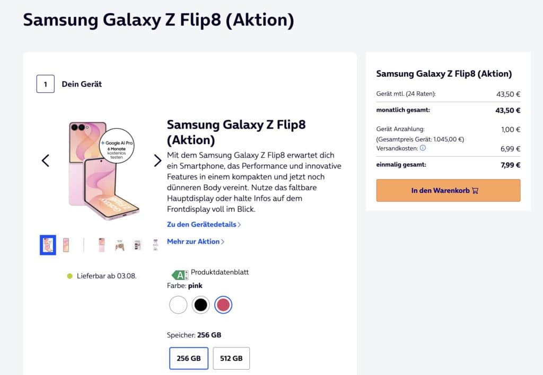Select 512 GB storage option

click(231, 359)
